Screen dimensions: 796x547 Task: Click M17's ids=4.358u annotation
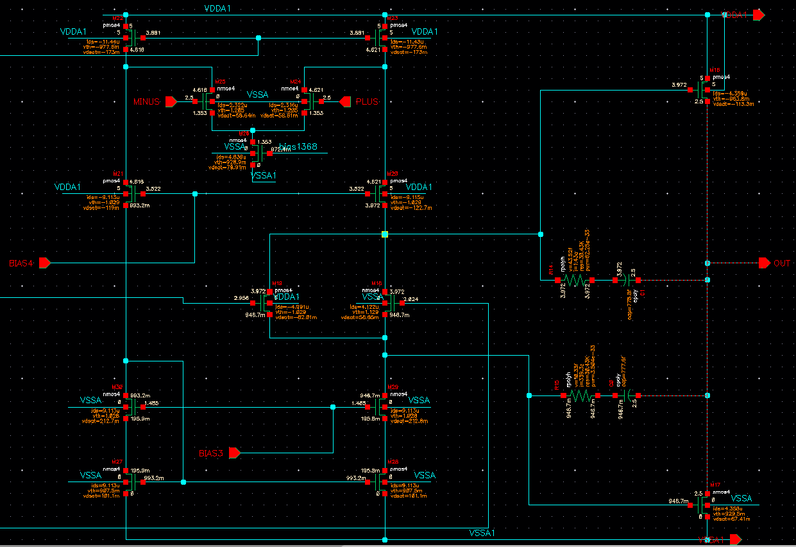coord(729,508)
